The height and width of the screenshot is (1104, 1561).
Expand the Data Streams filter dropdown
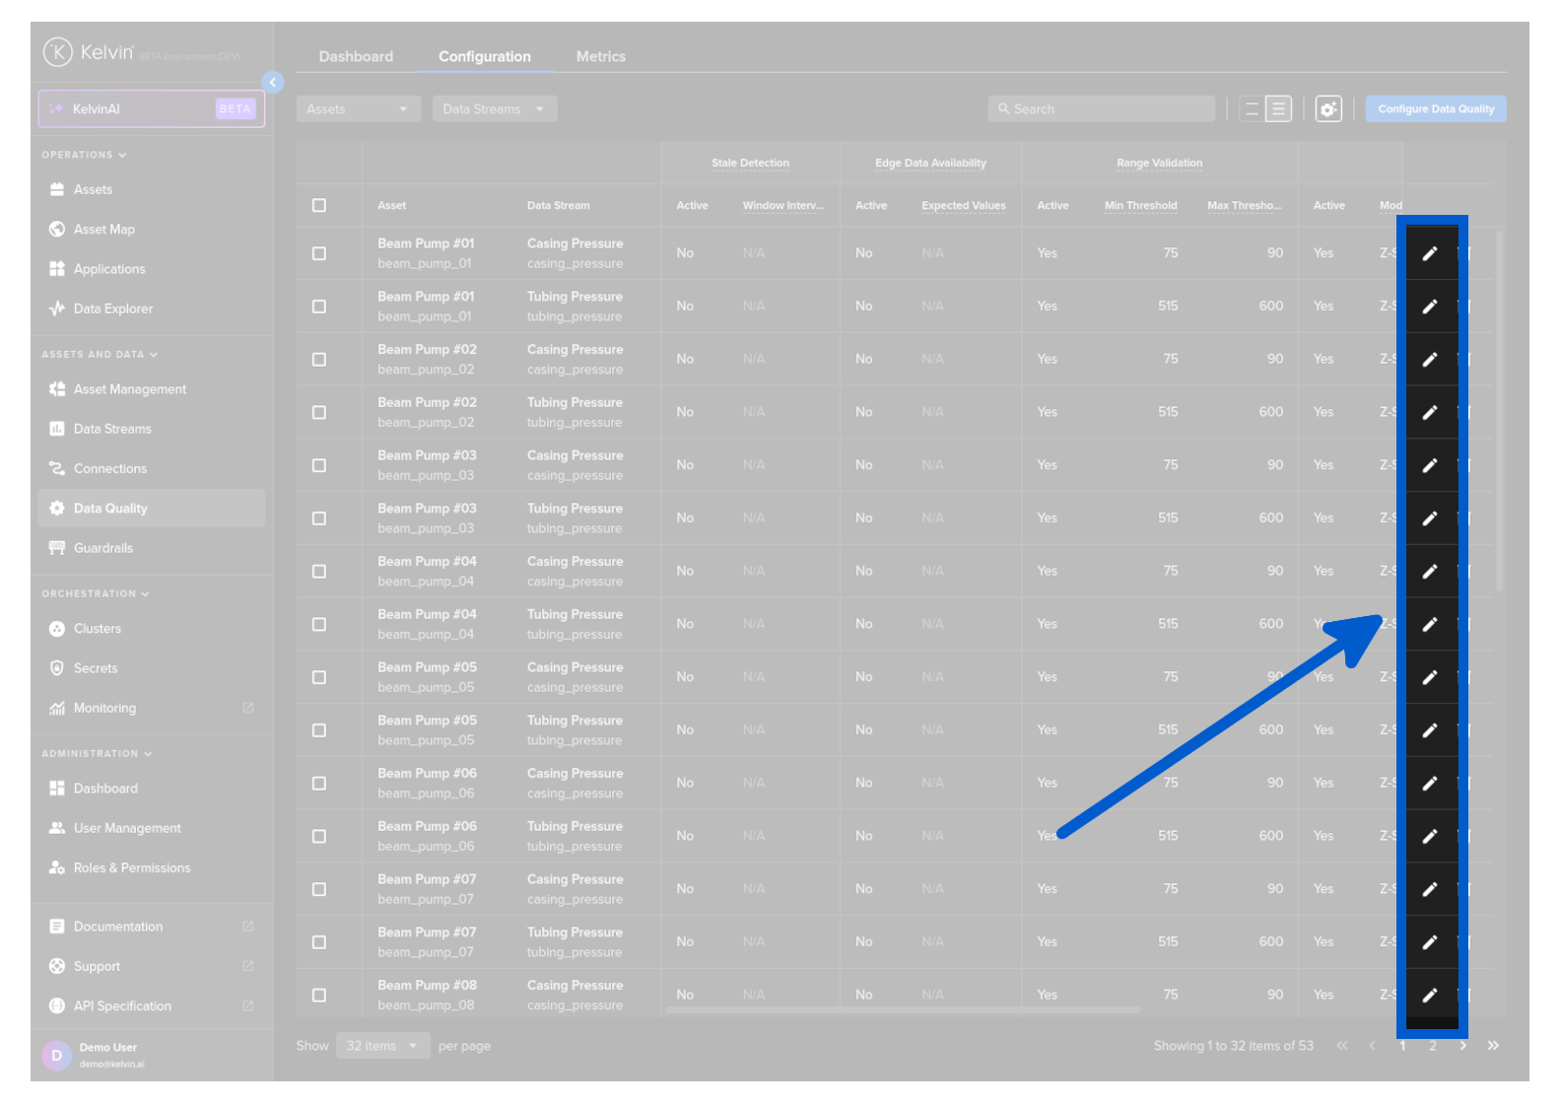pyautogui.click(x=494, y=109)
